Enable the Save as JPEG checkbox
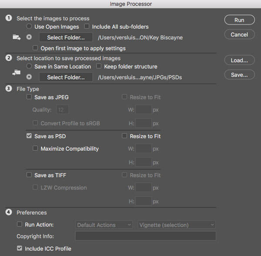261x256 pixels. point(29,97)
